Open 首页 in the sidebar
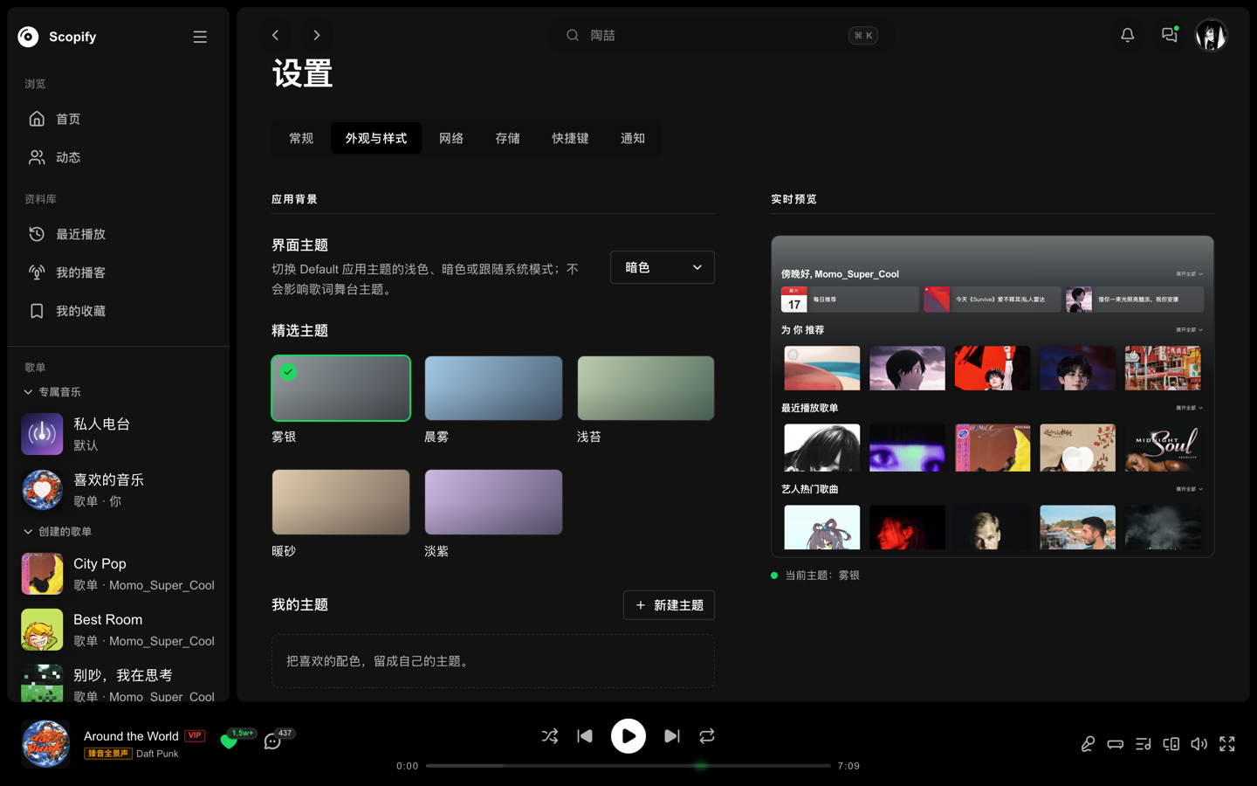This screenshot has height=786, width=1257. click(x=118, y=119)
